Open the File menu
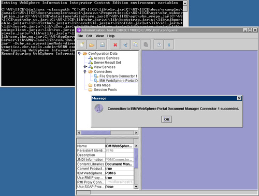Viewport: 259px width, 196px height. pos(80,36)
